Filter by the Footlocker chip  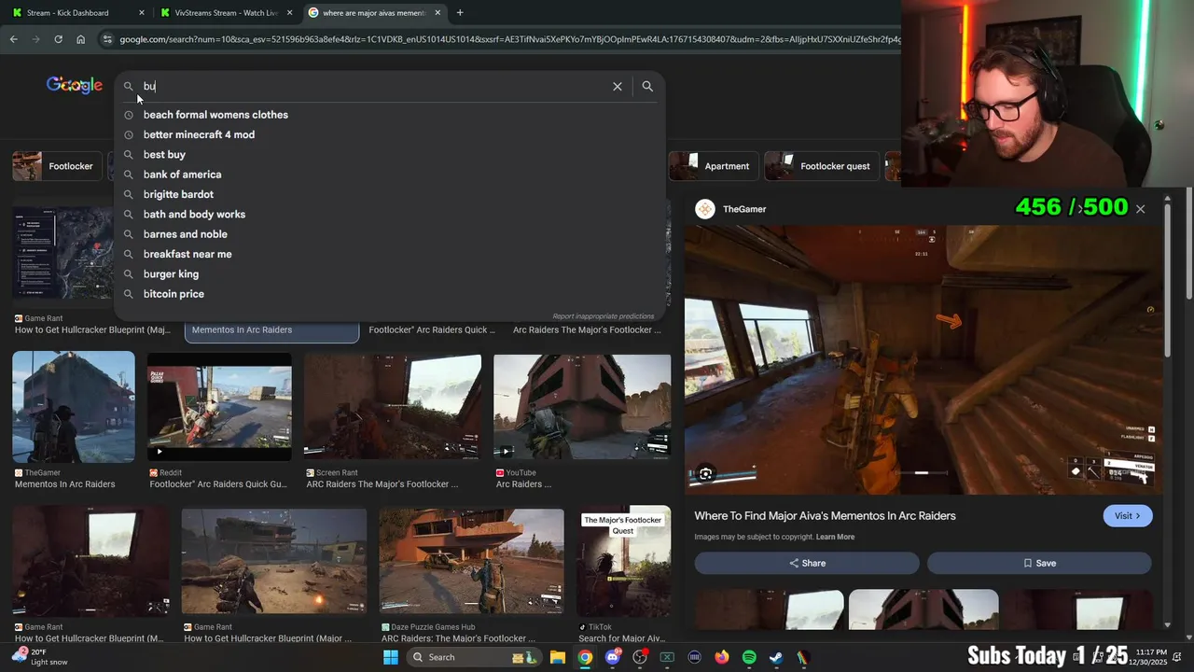tap(57, 166)
